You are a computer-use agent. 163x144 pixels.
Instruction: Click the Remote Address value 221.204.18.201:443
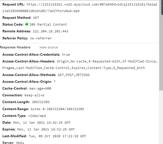pos(50,31)
